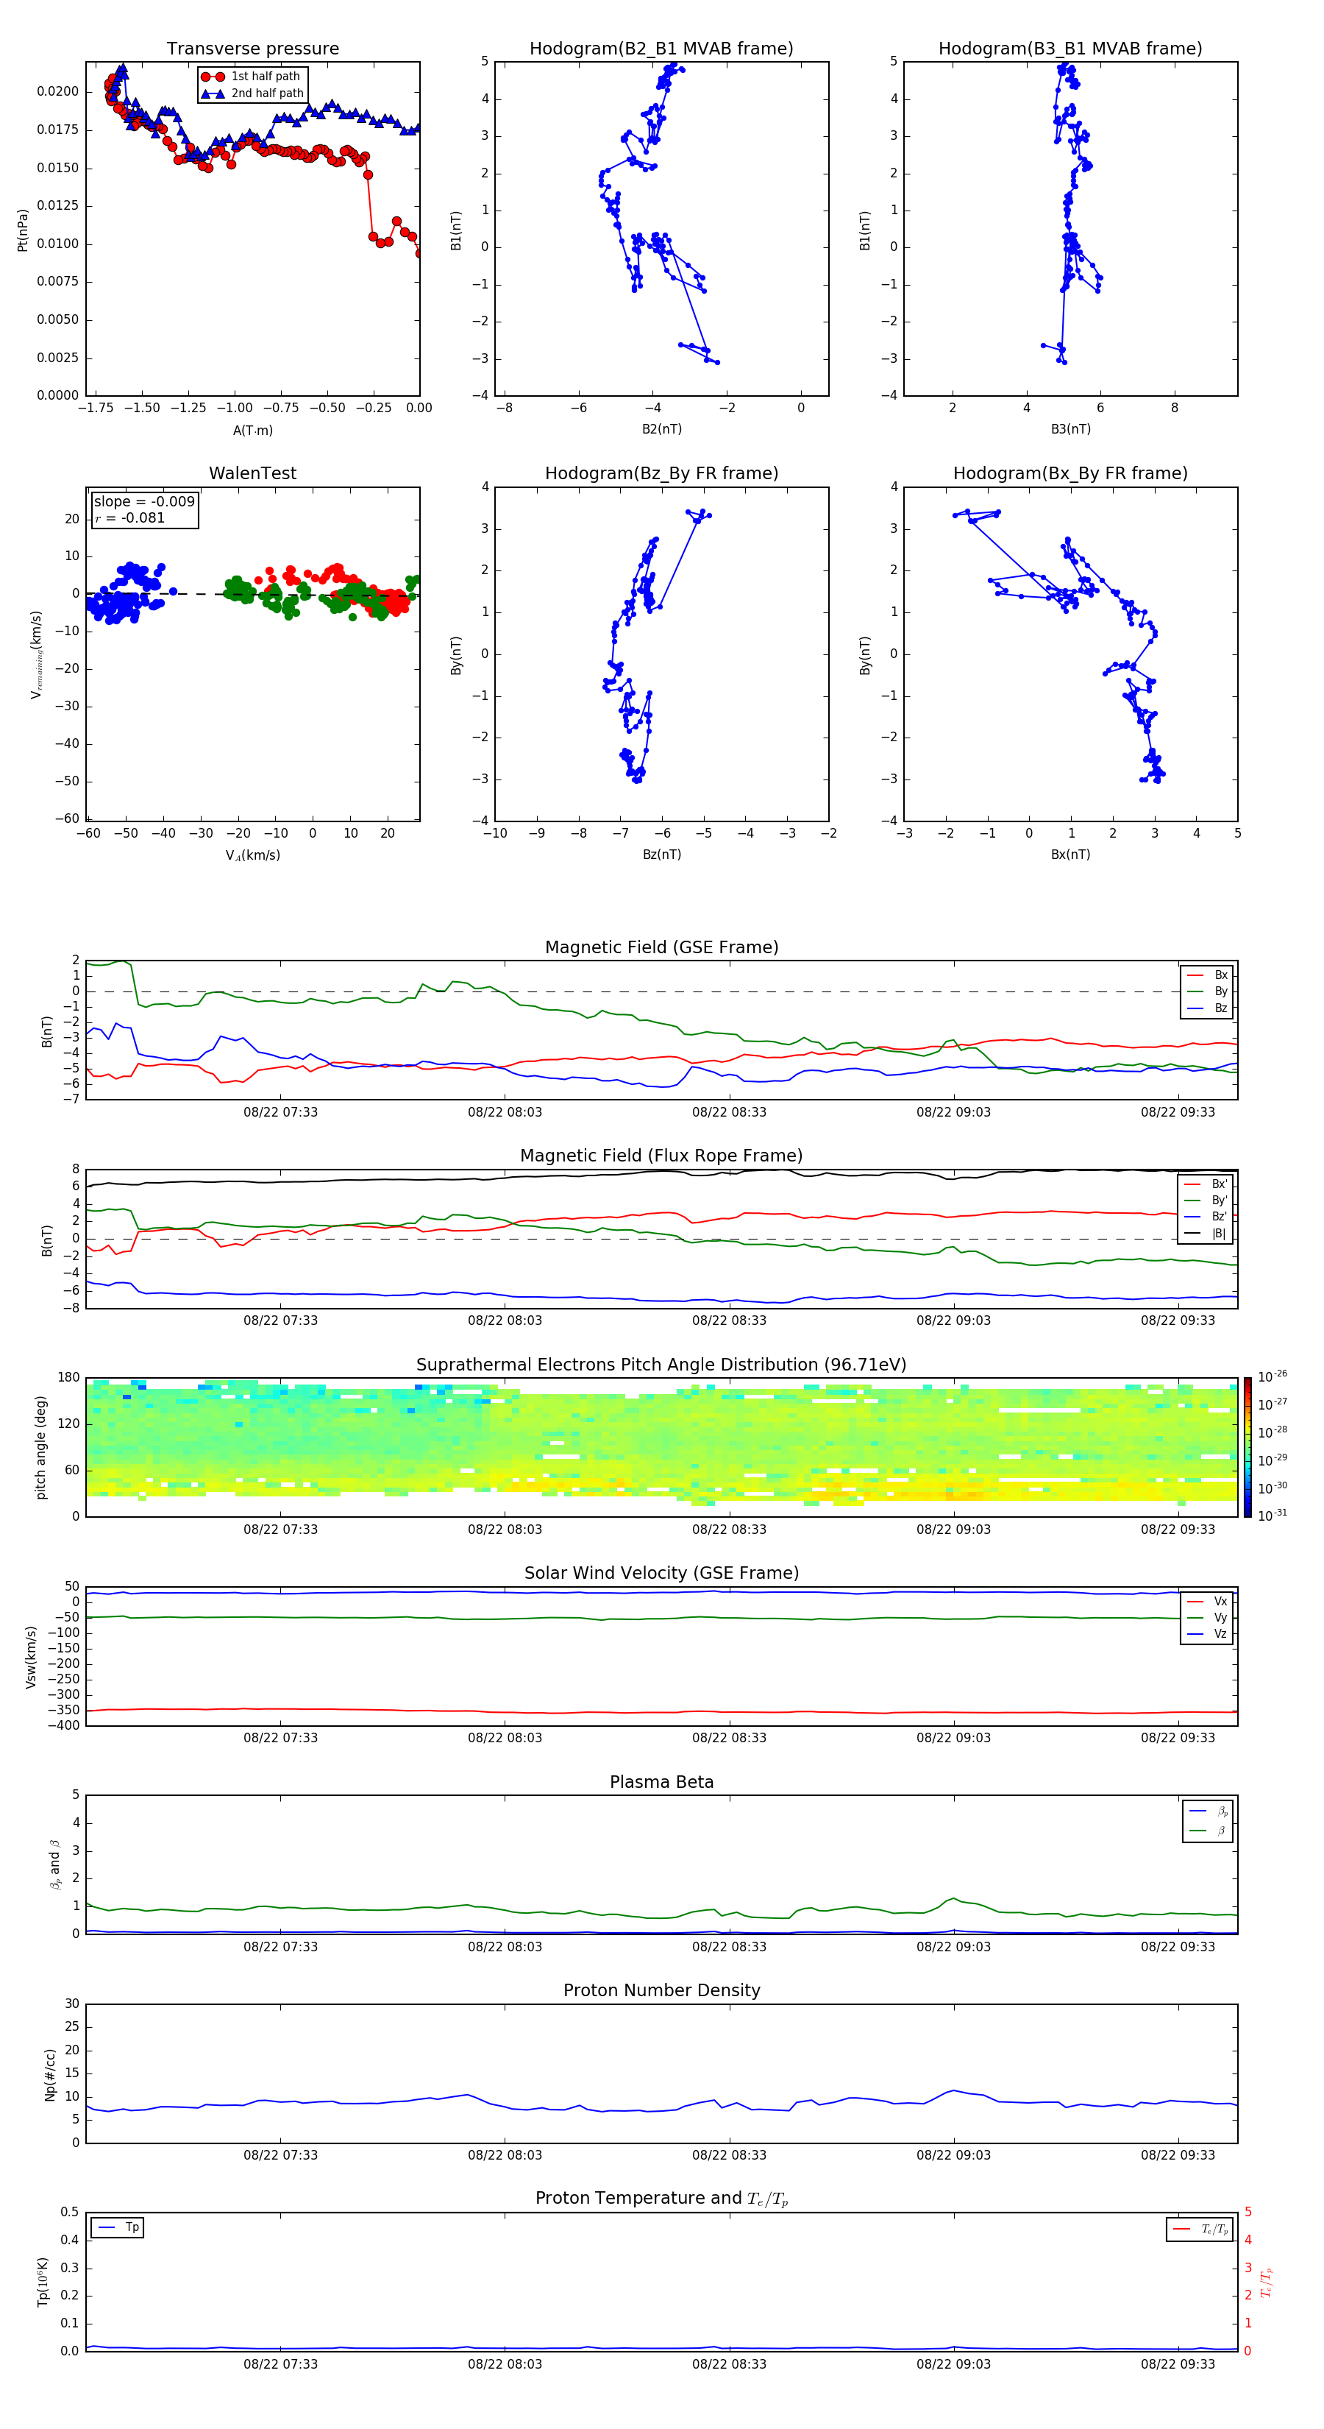
Task: Click By(nT) y-axis label of Bz_By hodogram
Action: [456, 655]
